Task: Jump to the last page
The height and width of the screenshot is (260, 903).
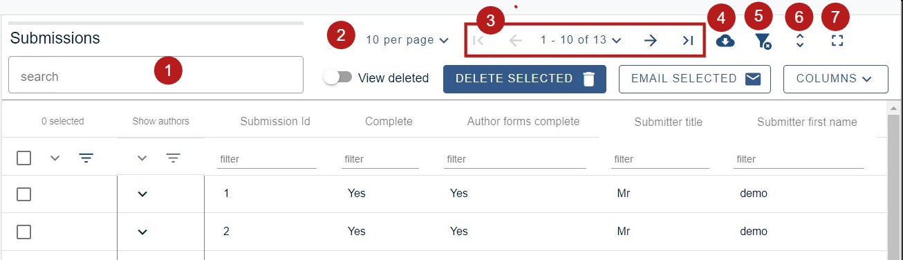Action: tap(687, 40)
